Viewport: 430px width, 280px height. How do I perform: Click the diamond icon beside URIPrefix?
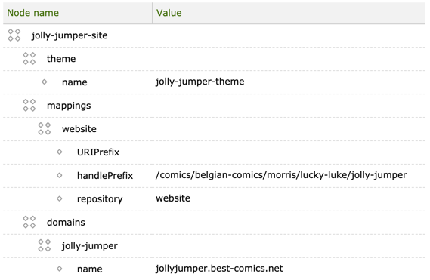pyautogui.click(x=60, y=152)
